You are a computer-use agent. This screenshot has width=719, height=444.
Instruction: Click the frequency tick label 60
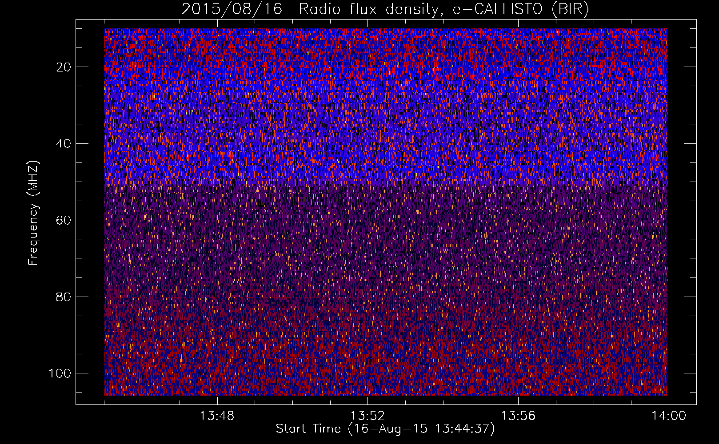64,220
